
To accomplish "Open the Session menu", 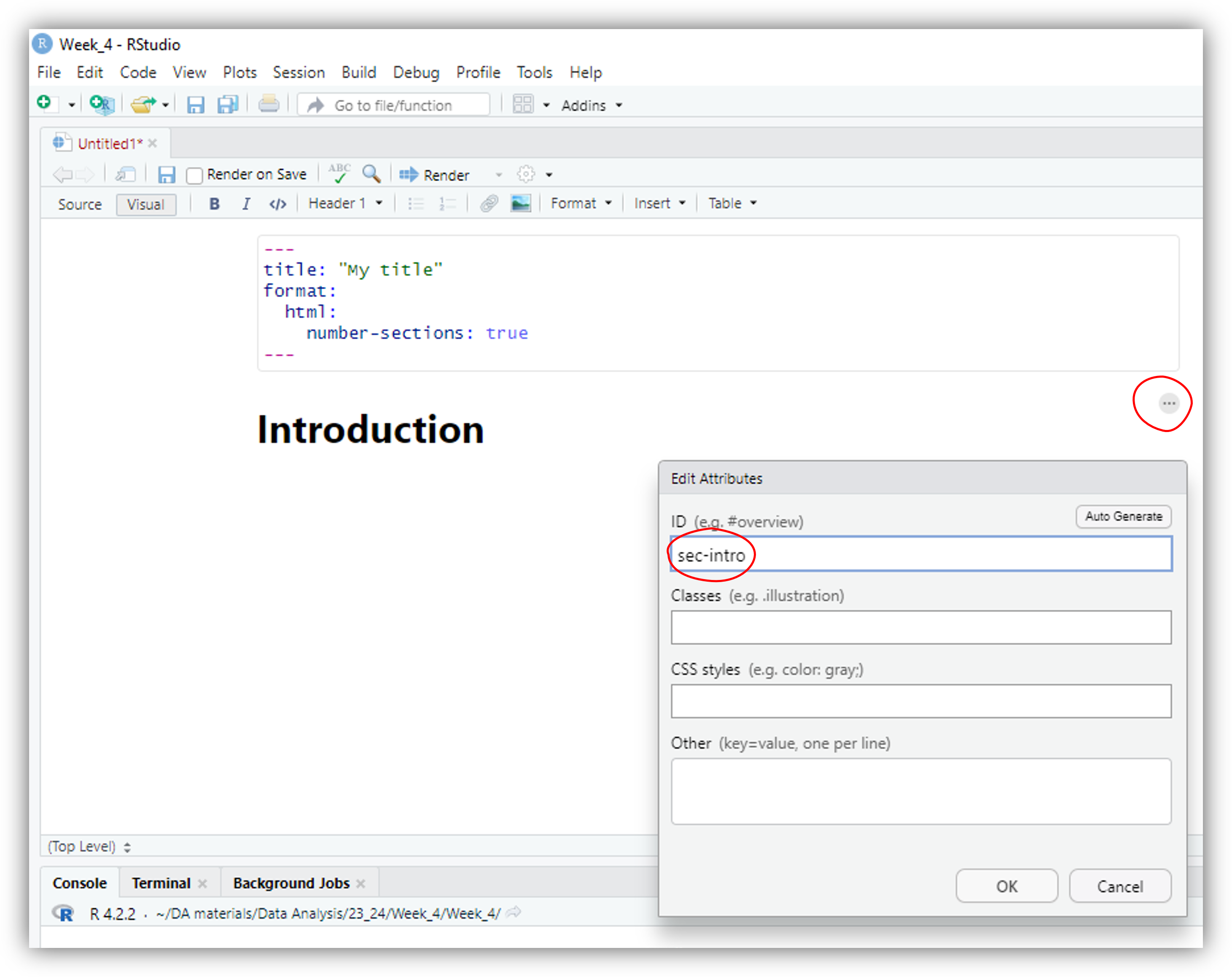I will [x=299, y=72].
